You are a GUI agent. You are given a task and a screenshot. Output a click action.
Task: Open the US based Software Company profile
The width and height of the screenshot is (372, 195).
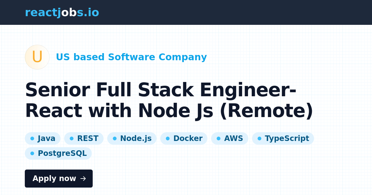tap(131, 57)
